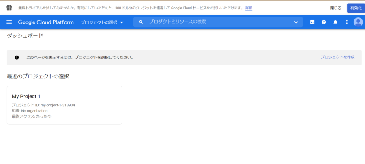Screen dimensions: 365x164
Task: Click the 詳細 link in banner
Action: (x=249, y=8)
